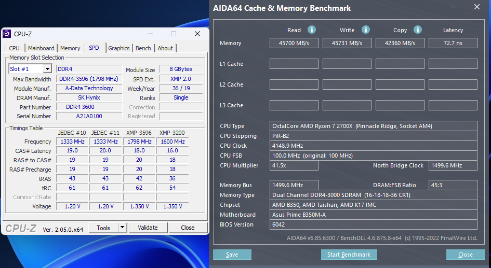Click the Max Bandwidth DDR4-3596 field

click(89, 79)
